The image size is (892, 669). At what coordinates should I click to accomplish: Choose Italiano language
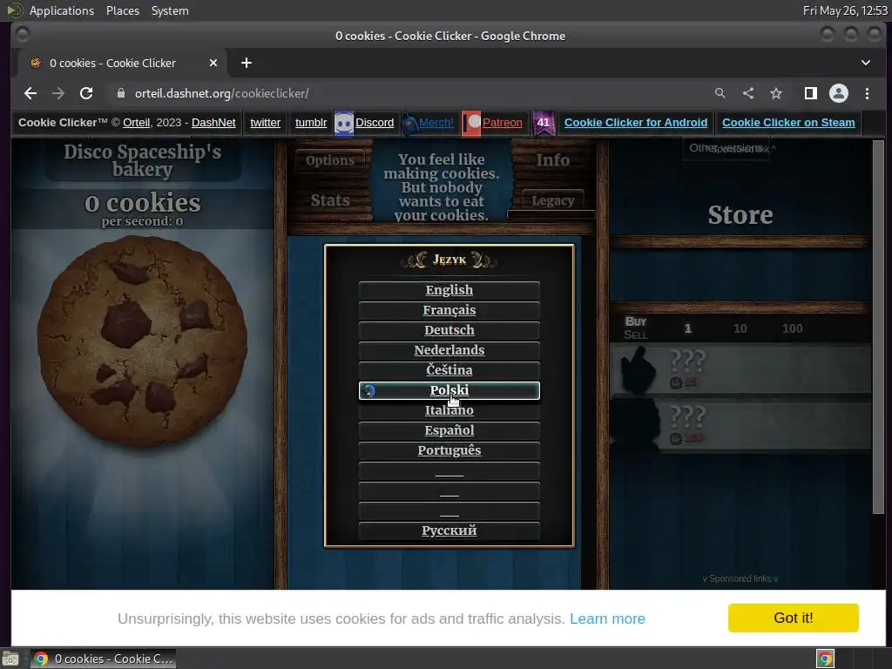(x=449, y=410)
